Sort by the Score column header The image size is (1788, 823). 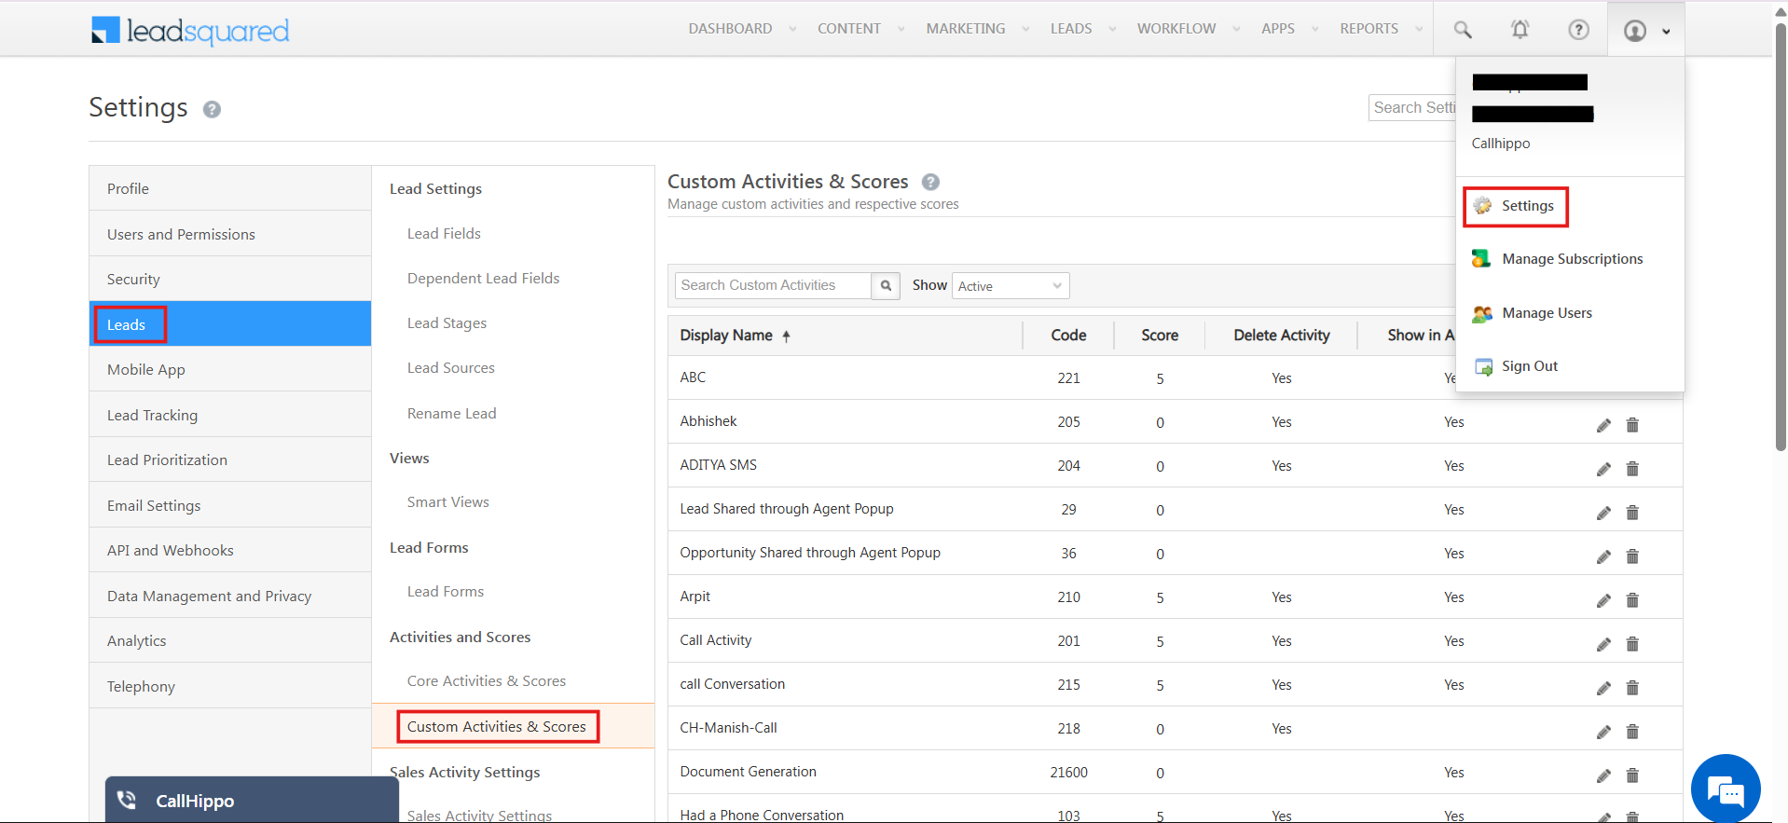click(x=1160, y=336)
